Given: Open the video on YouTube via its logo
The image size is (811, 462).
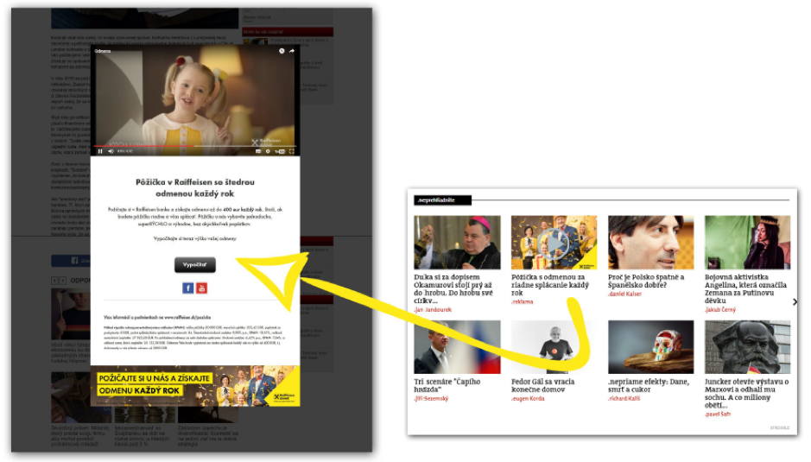Looking at the screenshot, I should pos(280,151).
